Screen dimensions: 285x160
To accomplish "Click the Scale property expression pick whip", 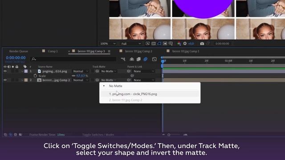I will click(132, 76).
